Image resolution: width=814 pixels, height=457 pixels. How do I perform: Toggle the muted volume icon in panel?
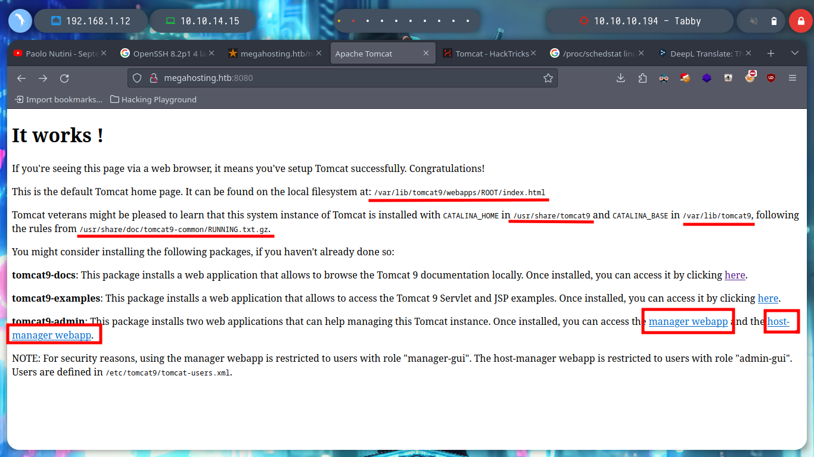(x=753, y=21)
